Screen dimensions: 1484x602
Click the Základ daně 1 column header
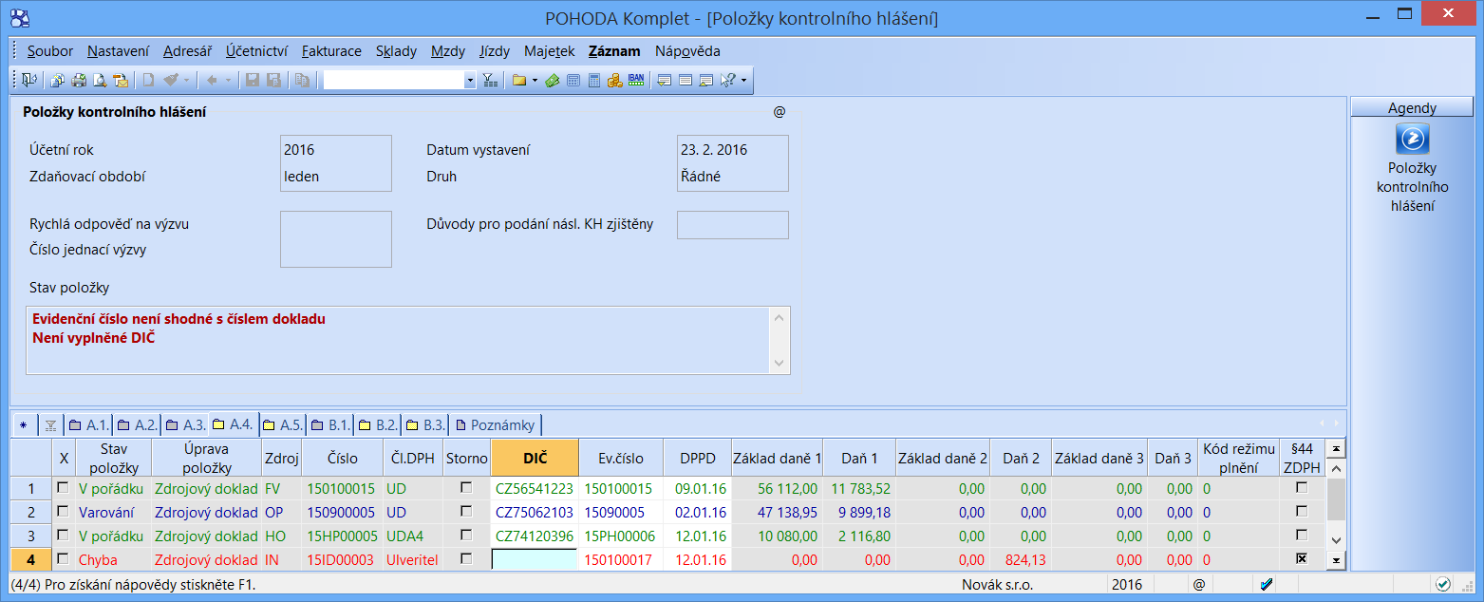(777, 458)
